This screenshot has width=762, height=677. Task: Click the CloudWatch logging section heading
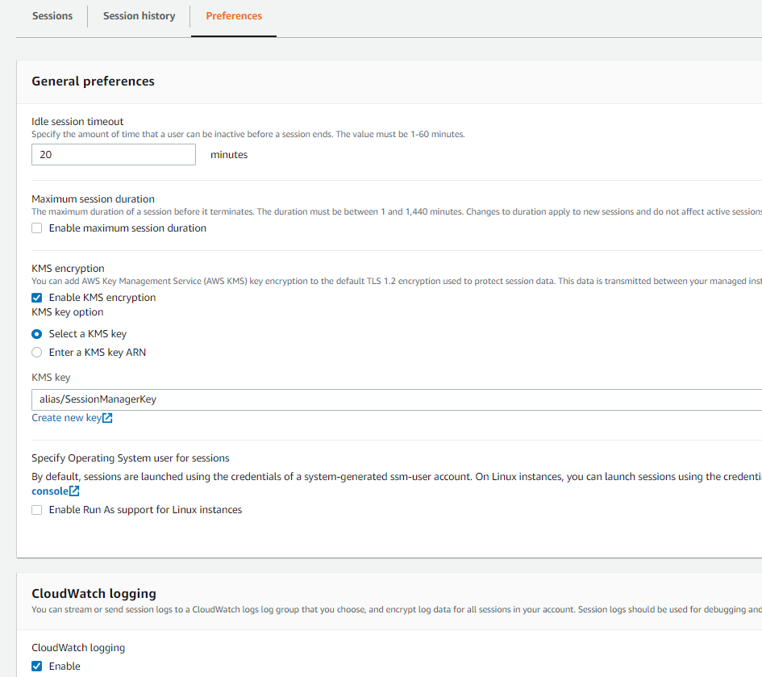pyautogui.click(x=94, y=594)
